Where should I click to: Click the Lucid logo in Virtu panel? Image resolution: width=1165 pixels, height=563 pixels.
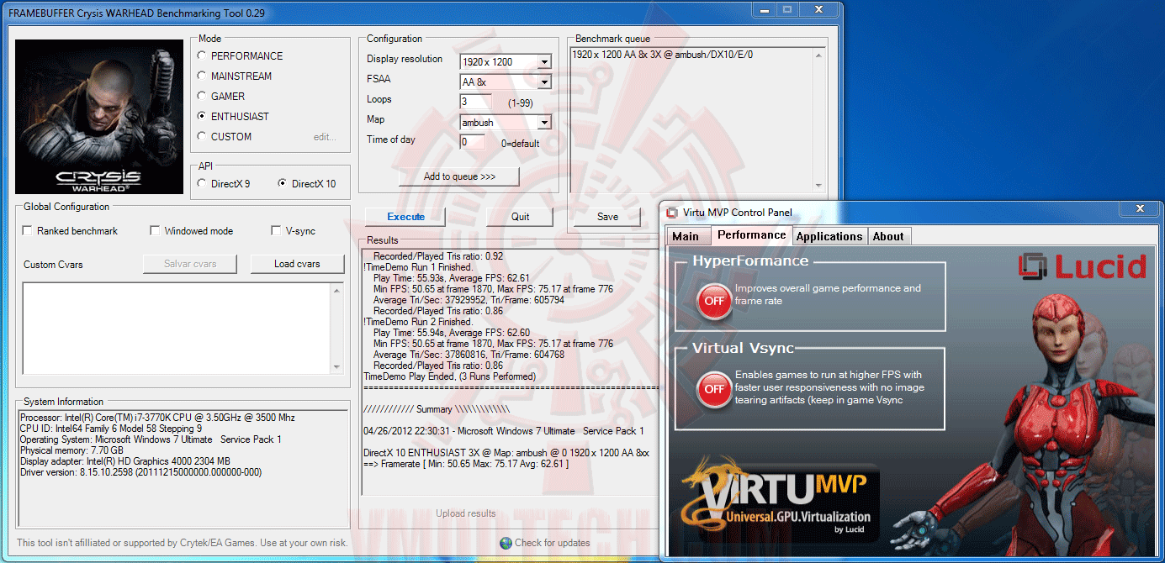[1082, 266]
